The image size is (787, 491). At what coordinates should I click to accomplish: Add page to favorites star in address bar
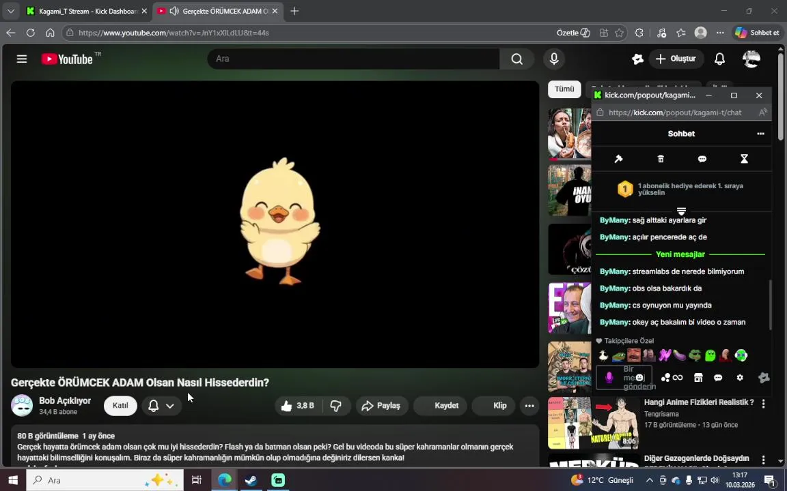point(620,33)
